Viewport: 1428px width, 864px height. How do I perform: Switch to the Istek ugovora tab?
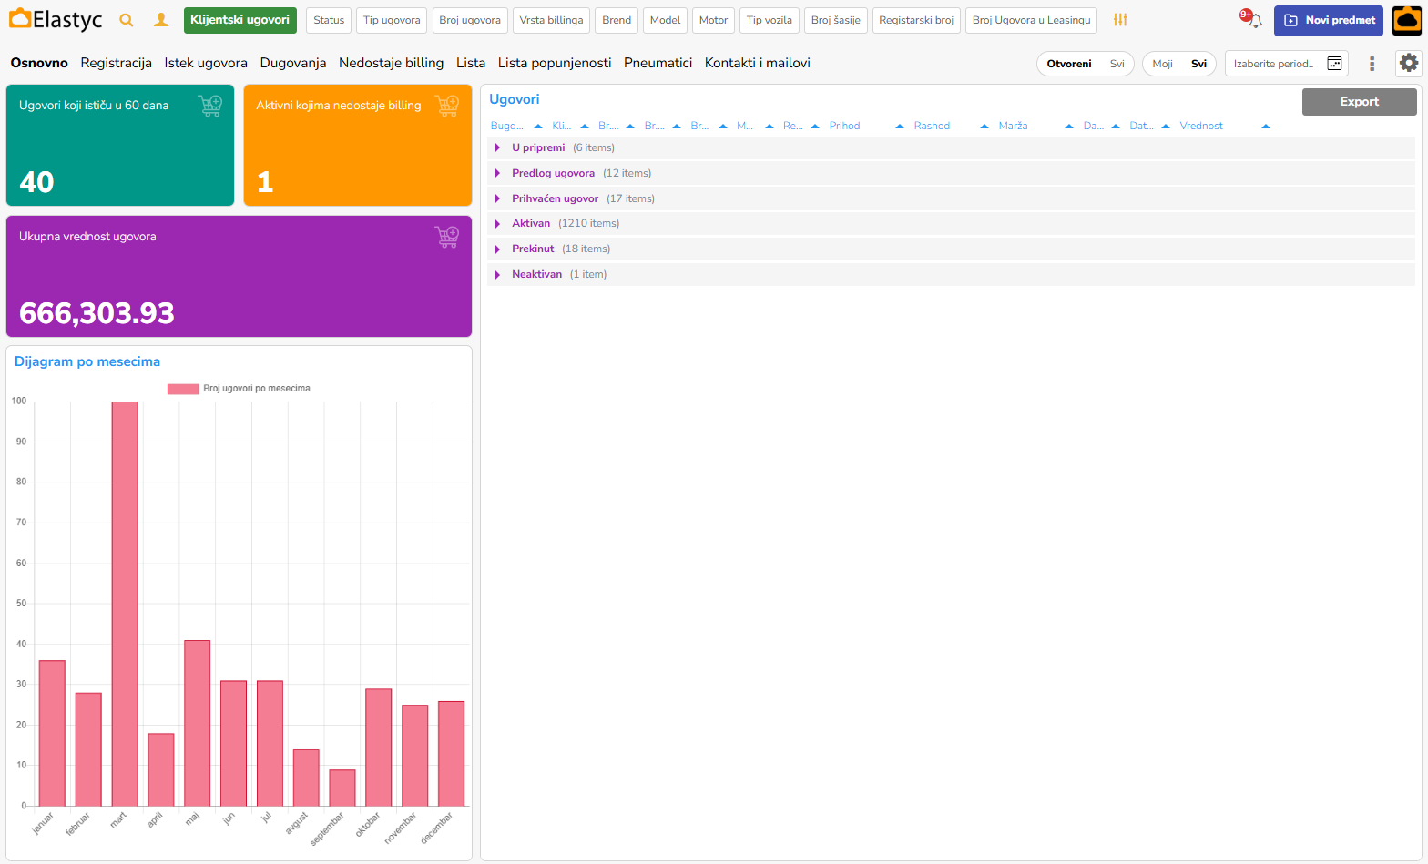pyautogui.click(x=206, y=63)
